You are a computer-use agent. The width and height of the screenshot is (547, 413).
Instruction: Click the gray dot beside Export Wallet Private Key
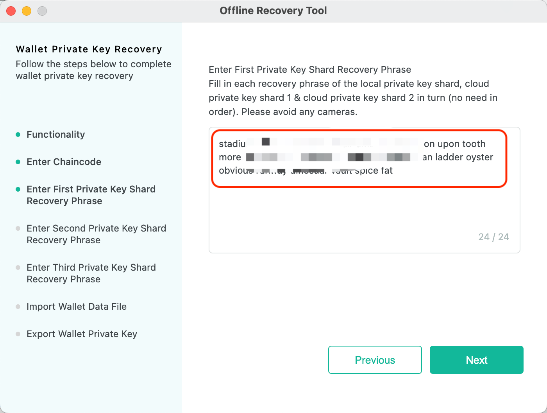(18, 334)
